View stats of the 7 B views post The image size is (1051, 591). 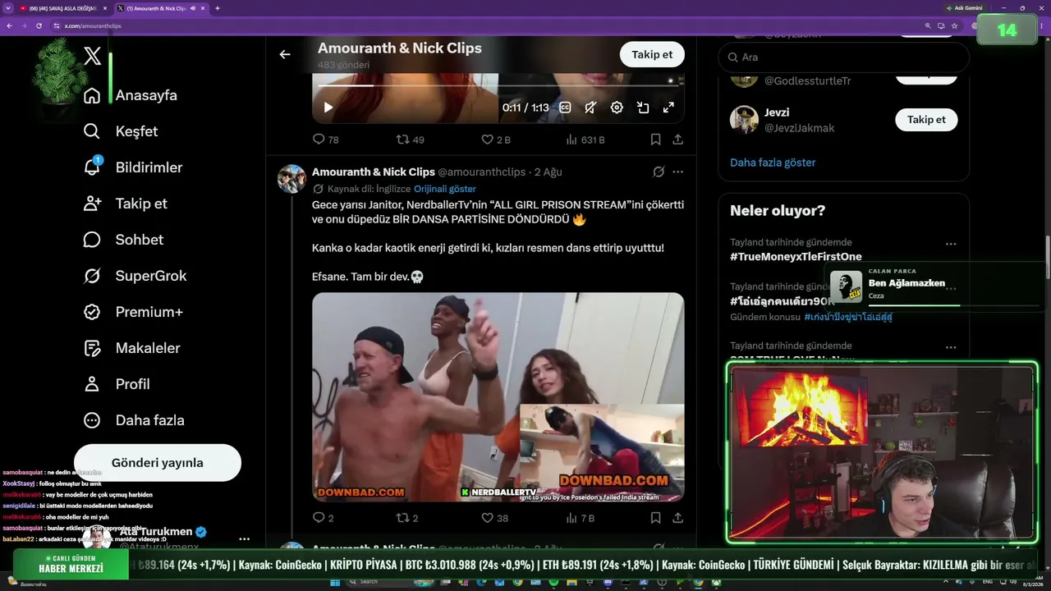click(580, 518)
